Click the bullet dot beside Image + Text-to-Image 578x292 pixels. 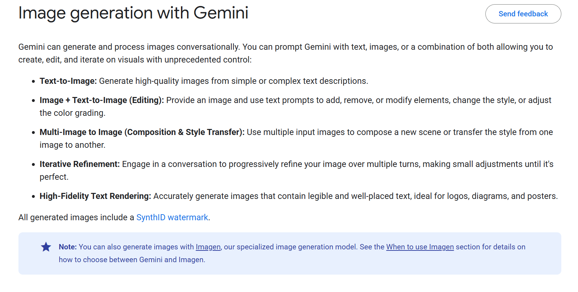(x=33, y=101)
